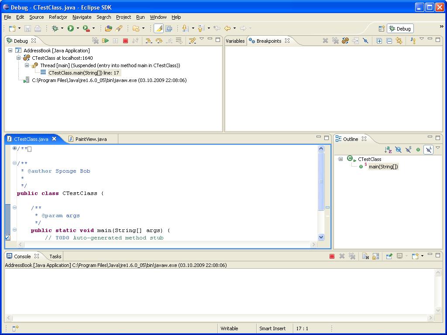Screen dimensions: 447x335
Task: Click the editor vertical scrollbar thumb
Action: (x=321, y=181)
